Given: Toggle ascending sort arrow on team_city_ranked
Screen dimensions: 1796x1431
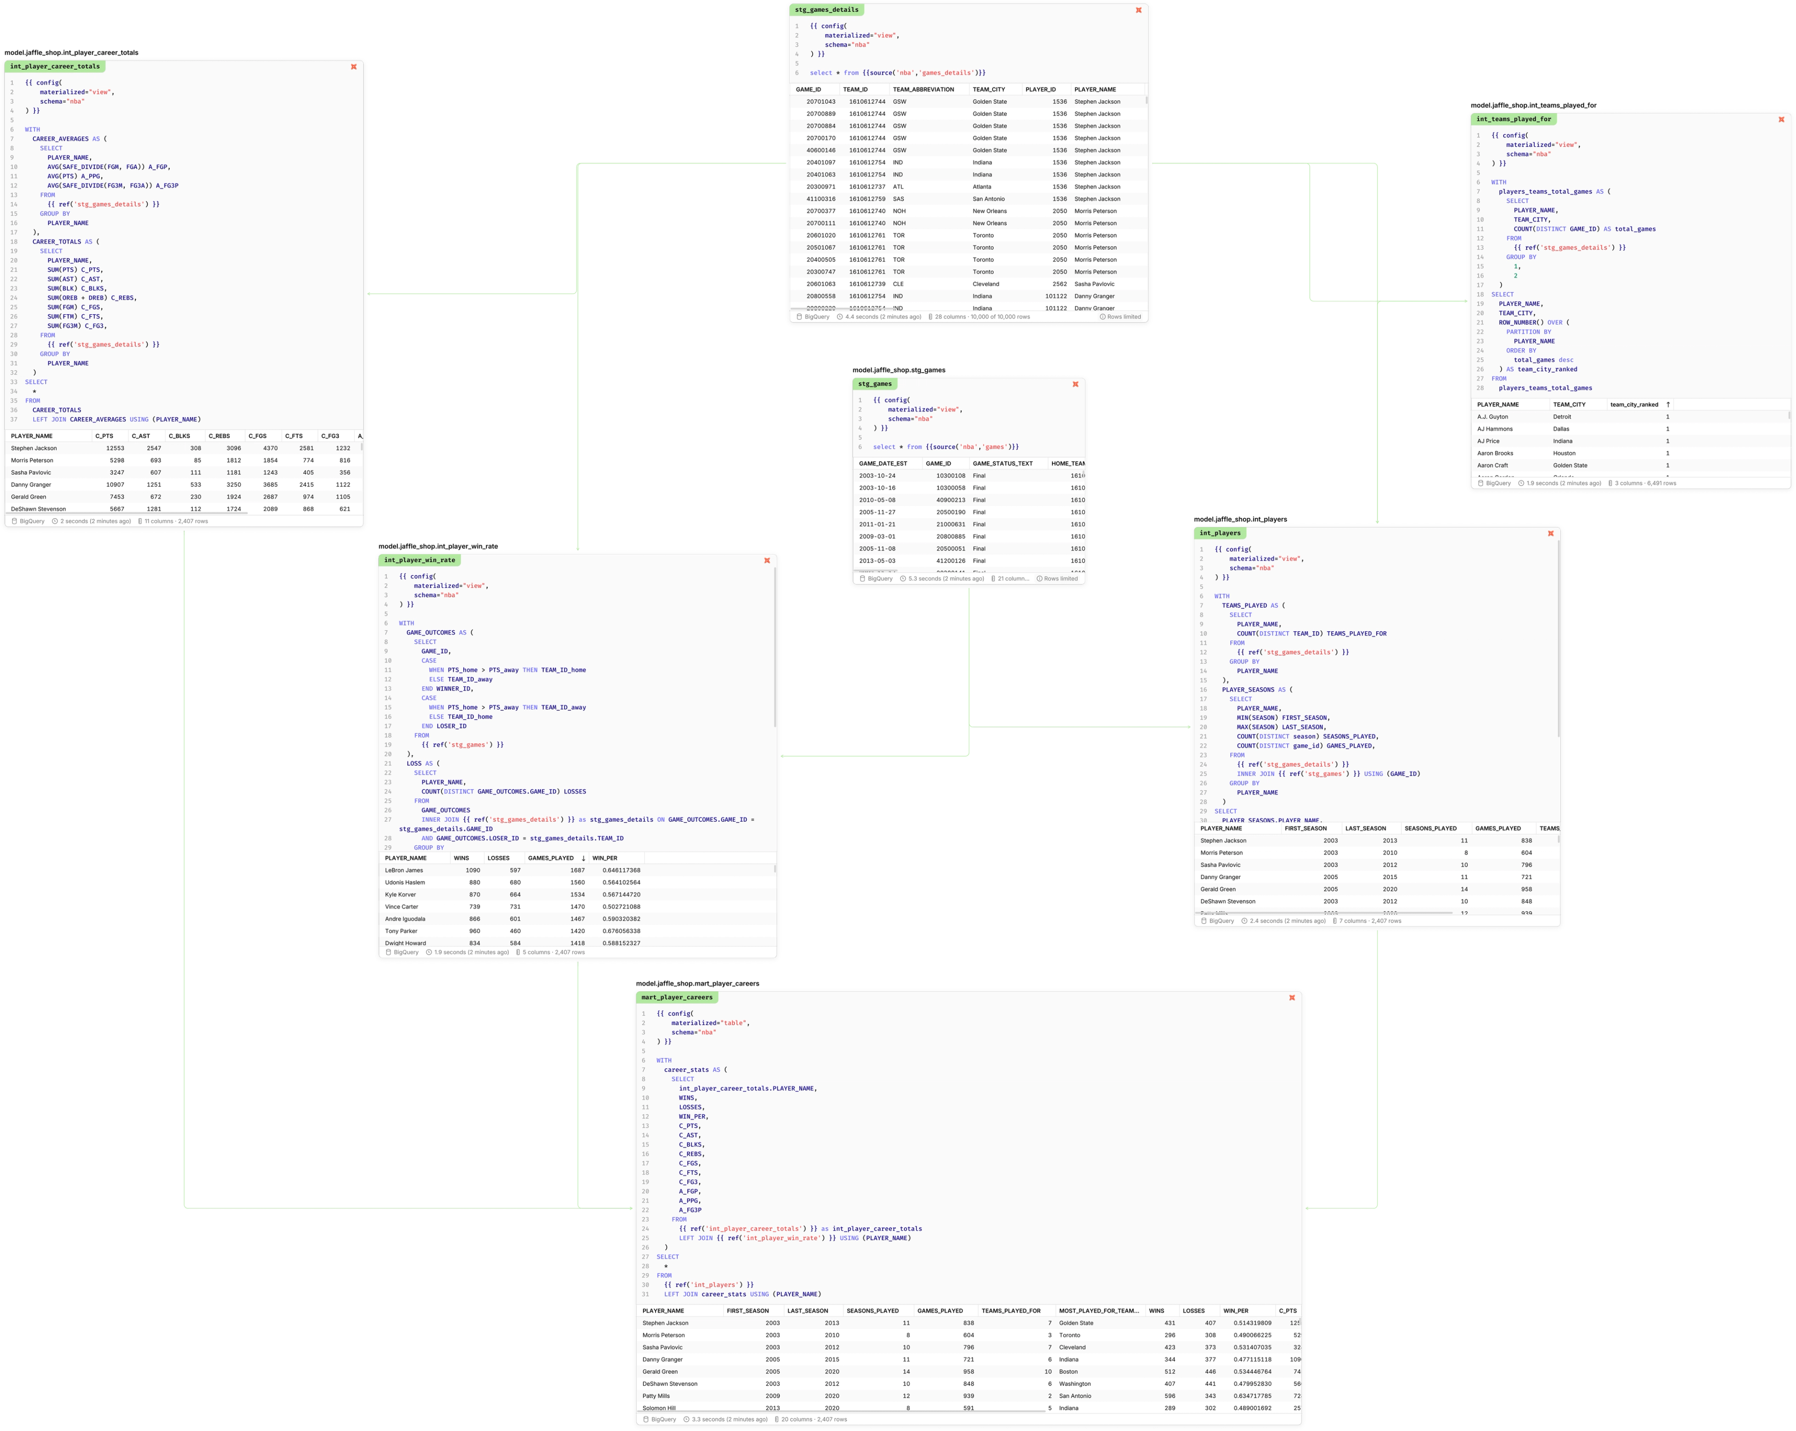Looking at the screenshot, I should (x=1668, y=405).
